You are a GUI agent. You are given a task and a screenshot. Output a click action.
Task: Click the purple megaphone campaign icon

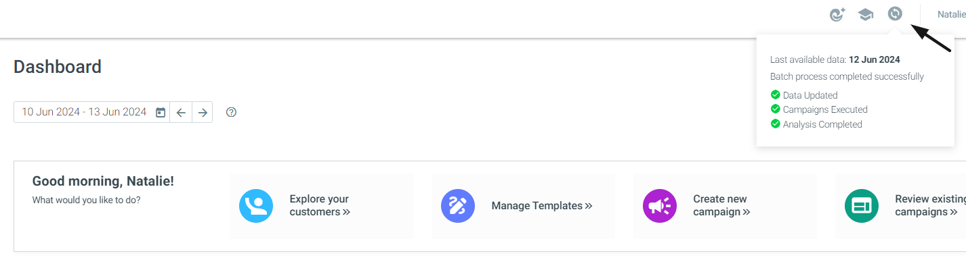tap(660, 206)
